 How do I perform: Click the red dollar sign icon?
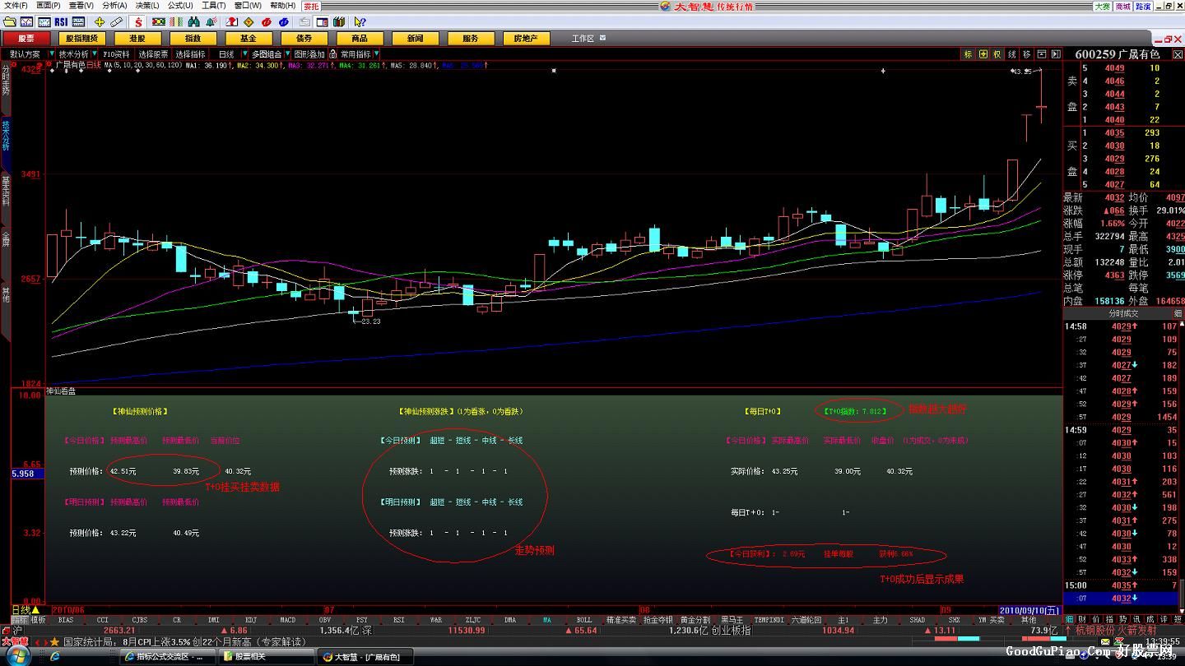pyautogui.click(x=139, y=22)
